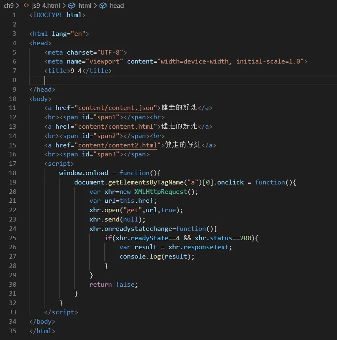
Task: Click the console.log(result) statement
Action: tap(157, 257)
